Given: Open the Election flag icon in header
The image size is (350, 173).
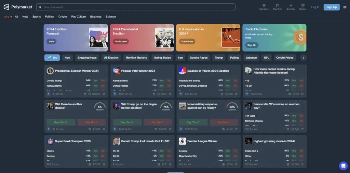Looking at the screenshot, I should pos(278,7).
